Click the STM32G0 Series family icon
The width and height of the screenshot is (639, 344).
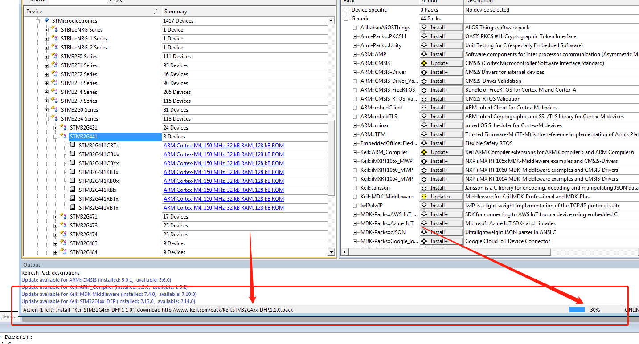[x=55, y=109]
